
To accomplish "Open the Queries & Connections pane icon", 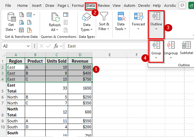I will click(x=66, y=15).
